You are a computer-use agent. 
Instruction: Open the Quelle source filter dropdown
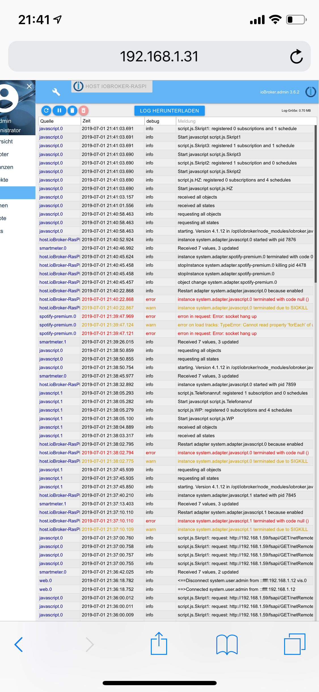(59, 121)
